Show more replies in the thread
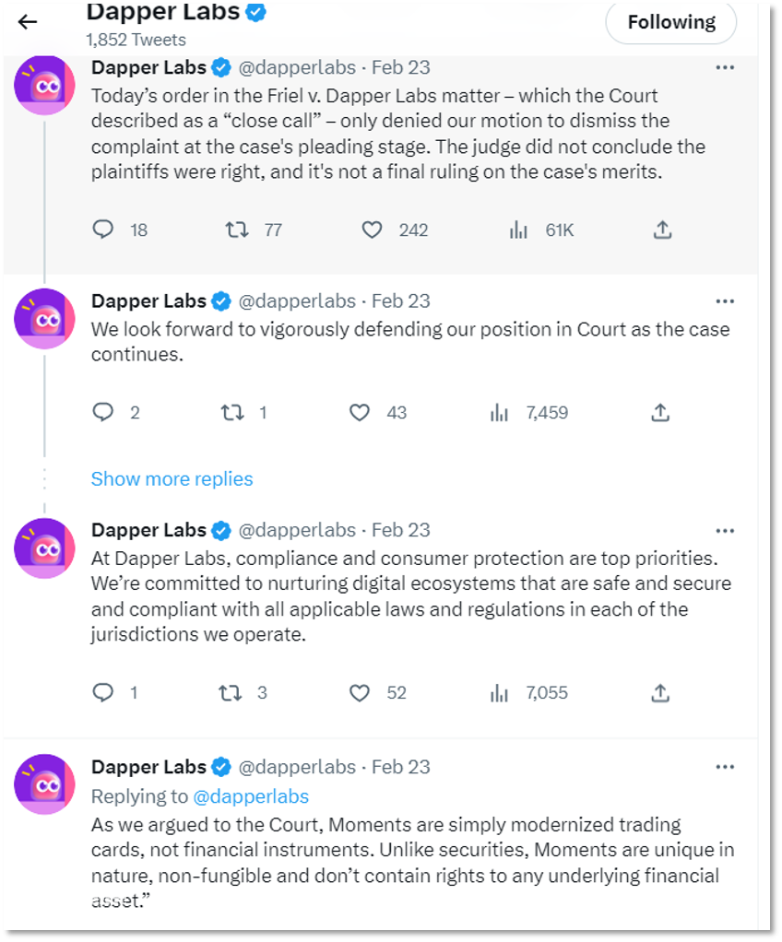Viewport: 782px width, 942px height. click(x=172, y=478)
